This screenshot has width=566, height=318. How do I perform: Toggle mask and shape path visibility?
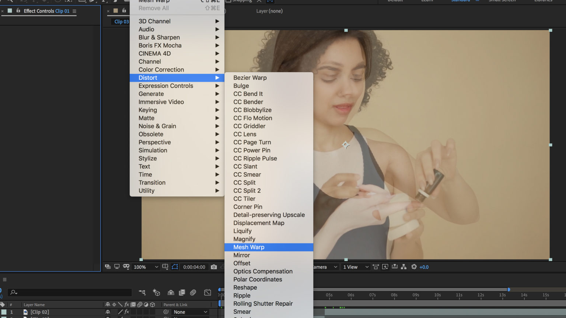pyautogui.click(x=175, y=267)
